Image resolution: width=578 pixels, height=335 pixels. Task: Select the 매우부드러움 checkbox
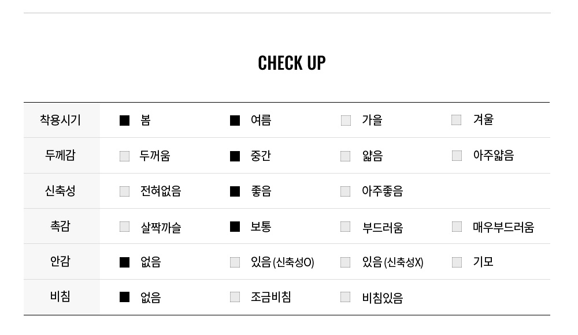457,227
